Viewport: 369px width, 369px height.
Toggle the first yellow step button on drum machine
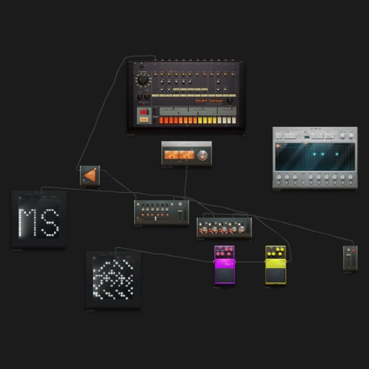(x=200, y=120)
